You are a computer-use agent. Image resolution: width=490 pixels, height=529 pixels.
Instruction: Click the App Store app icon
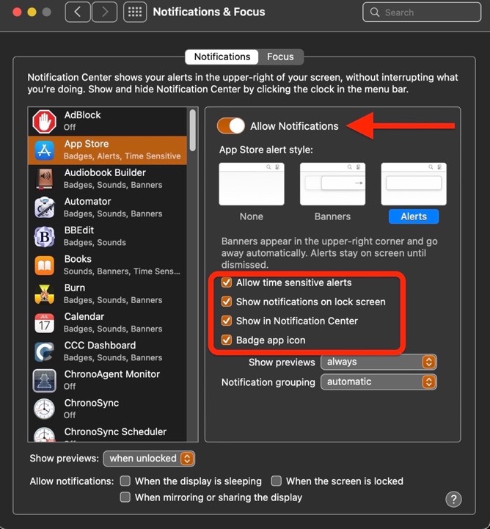point(44,150)
